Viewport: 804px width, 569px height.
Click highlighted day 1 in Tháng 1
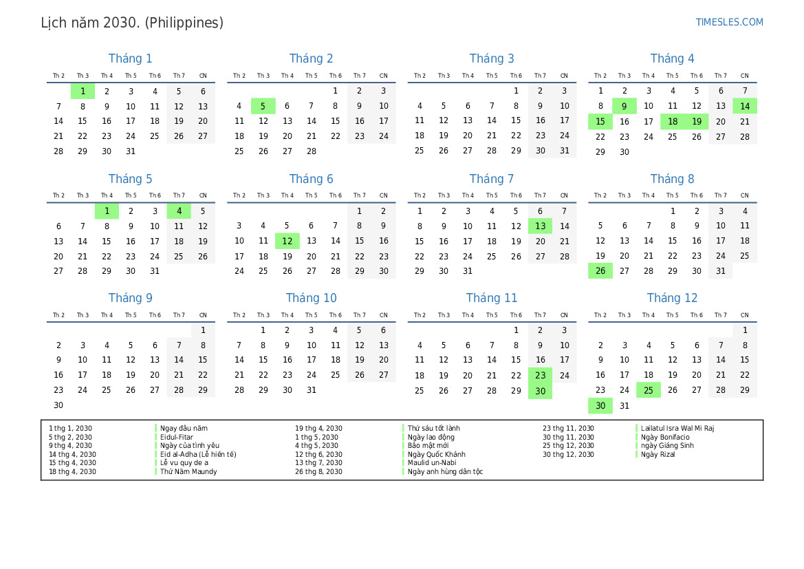tap(83, 91)
